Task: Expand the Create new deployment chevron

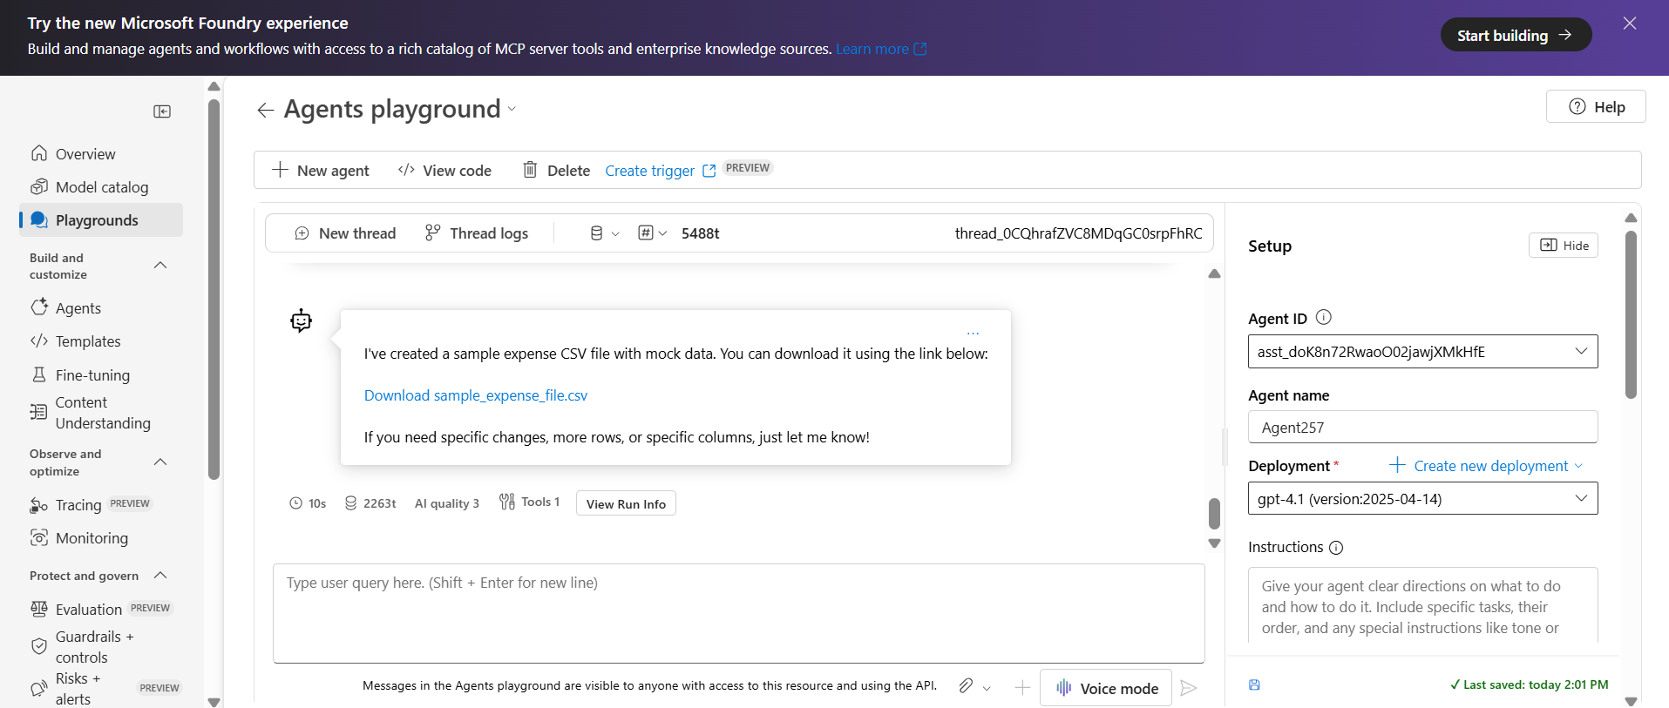Action: coord(1578,466)
